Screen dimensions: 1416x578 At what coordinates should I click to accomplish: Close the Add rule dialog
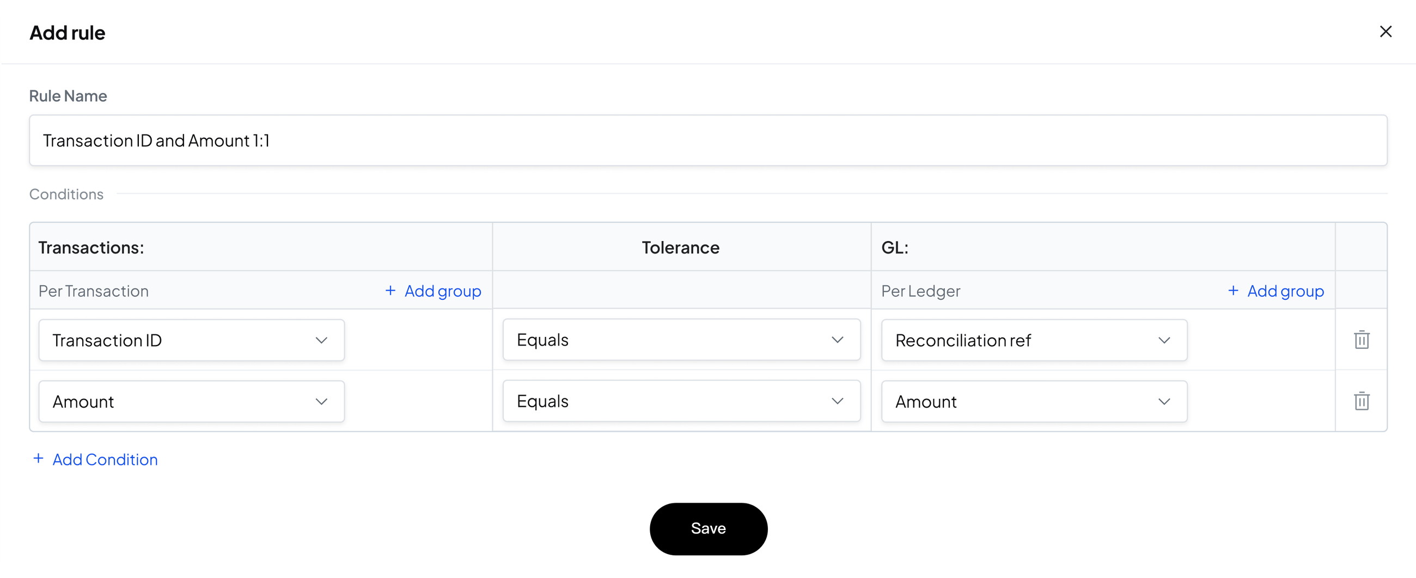point(1386,32)
